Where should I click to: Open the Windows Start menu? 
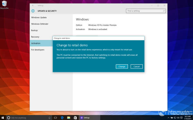coord(3,118)
